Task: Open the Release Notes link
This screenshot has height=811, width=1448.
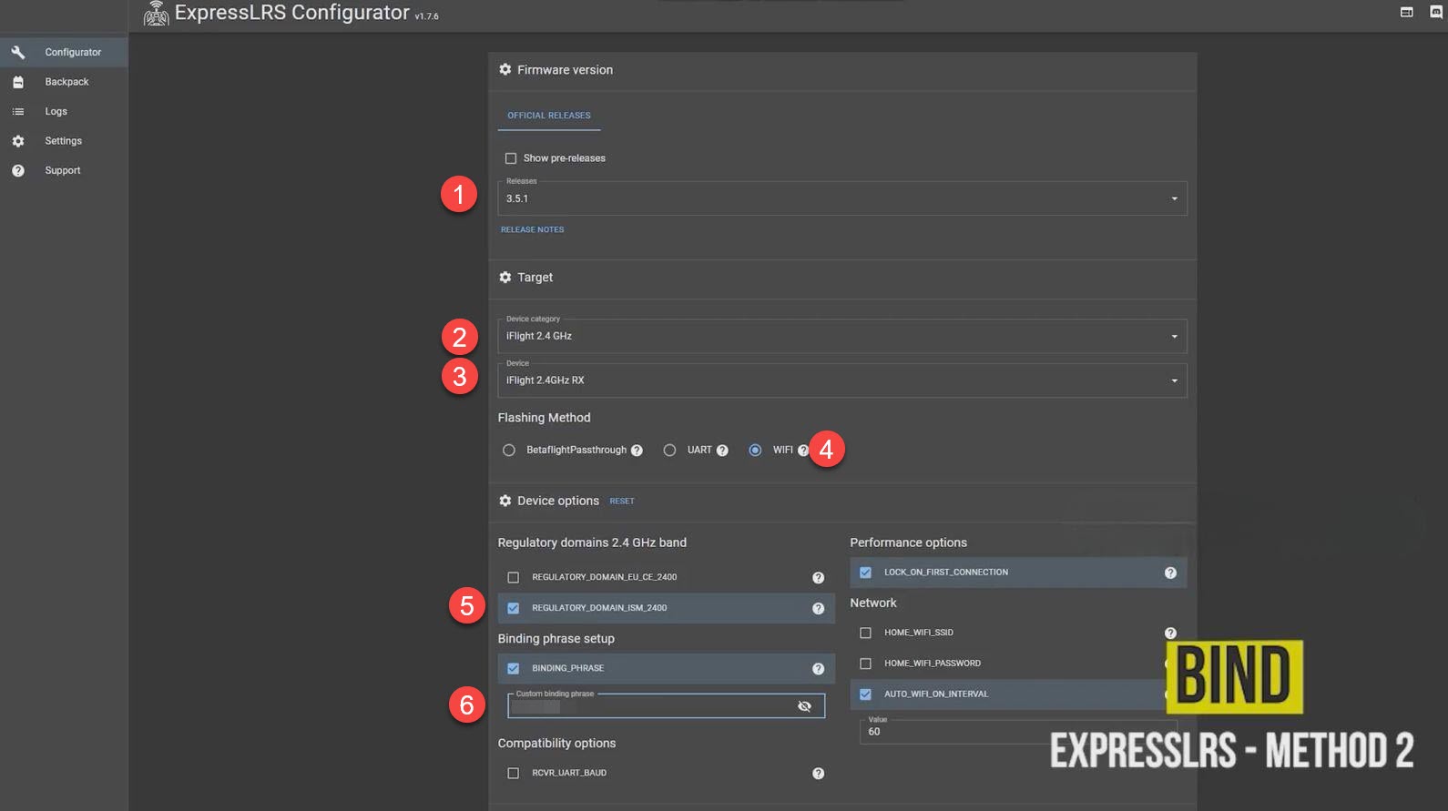Action: [x=532, y=229]
